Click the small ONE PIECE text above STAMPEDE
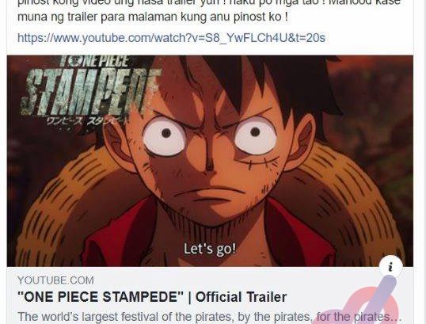426x324 pixels. 93,61
